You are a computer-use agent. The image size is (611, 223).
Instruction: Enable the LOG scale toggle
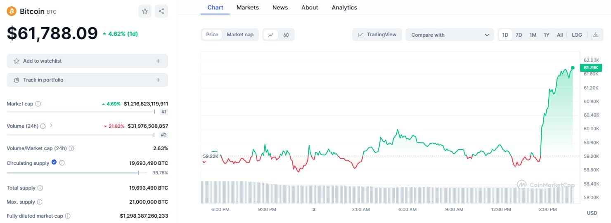577,35
